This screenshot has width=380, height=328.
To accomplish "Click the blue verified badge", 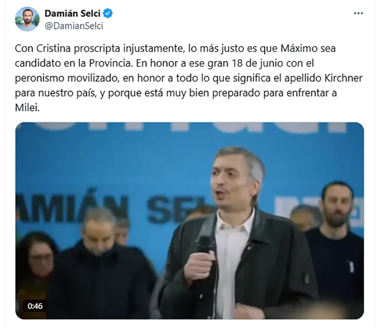I will [x=108, y=13].
